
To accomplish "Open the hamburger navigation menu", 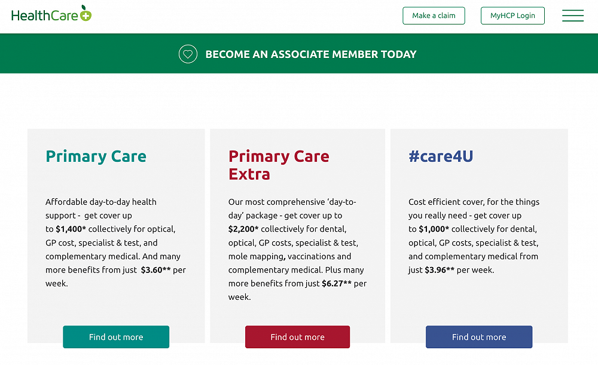I will [572, 16].
